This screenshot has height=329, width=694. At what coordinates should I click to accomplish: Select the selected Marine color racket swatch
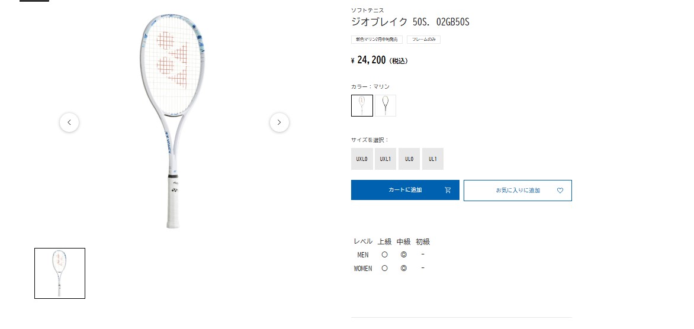[362, 106]
